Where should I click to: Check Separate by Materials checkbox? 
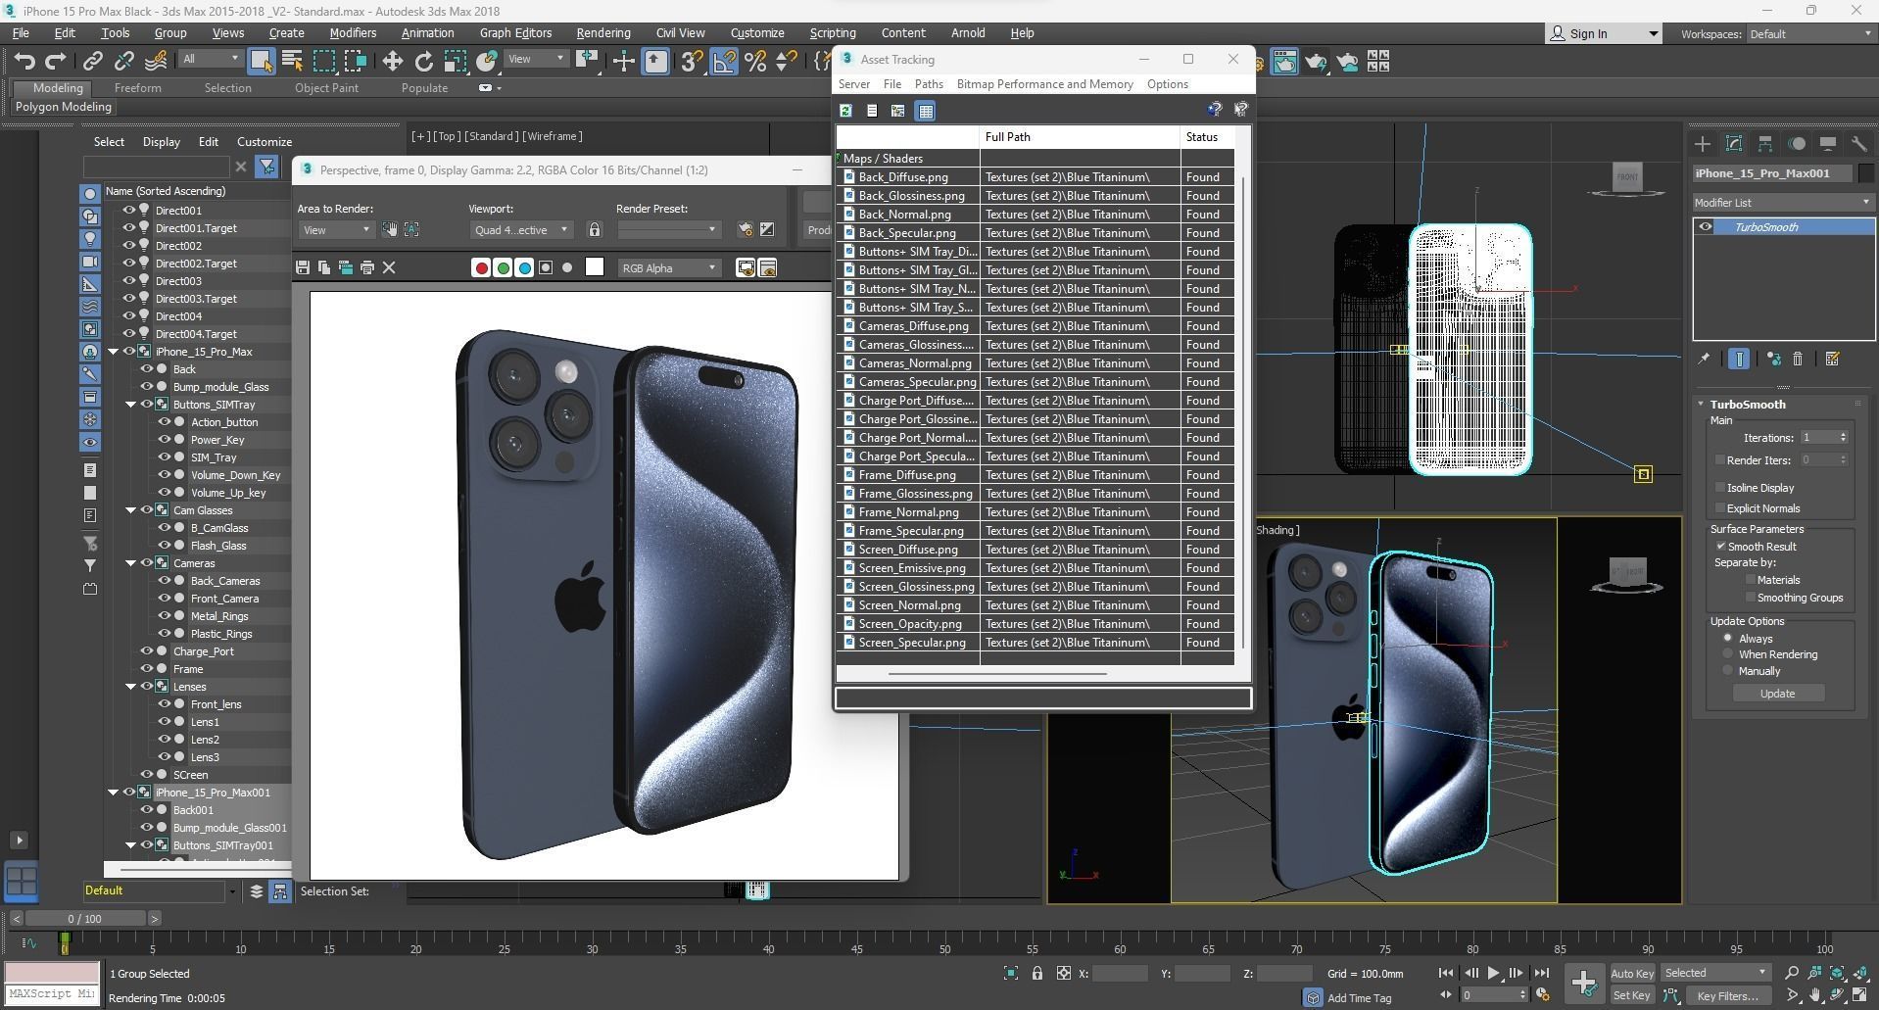click(1750, 579)
